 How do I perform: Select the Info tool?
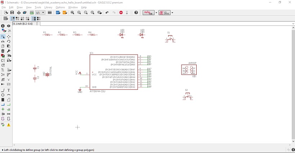(x=3, y=26)
